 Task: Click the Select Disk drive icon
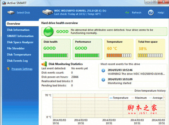(x=11, y=13)
